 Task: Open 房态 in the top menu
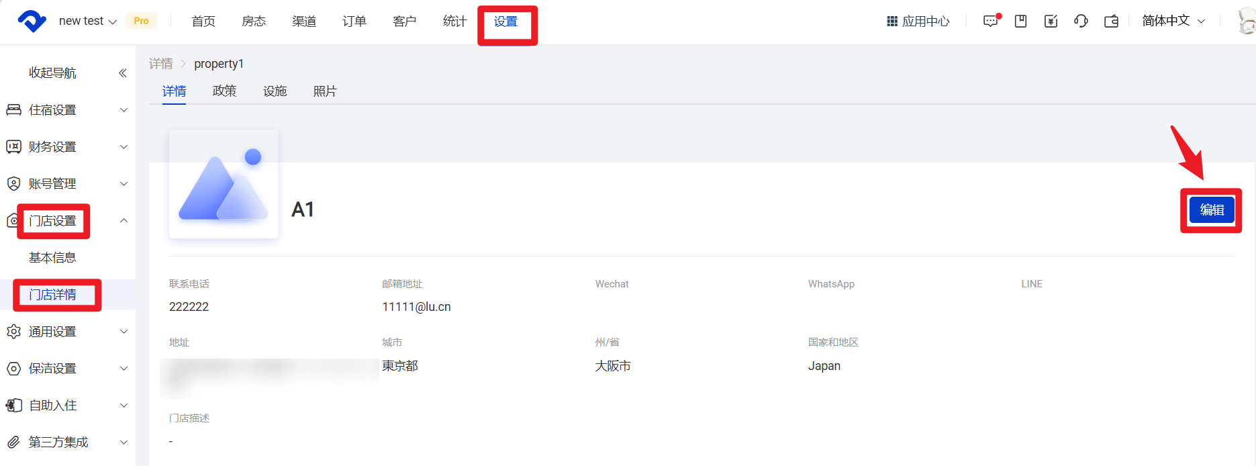pos(254,21)
